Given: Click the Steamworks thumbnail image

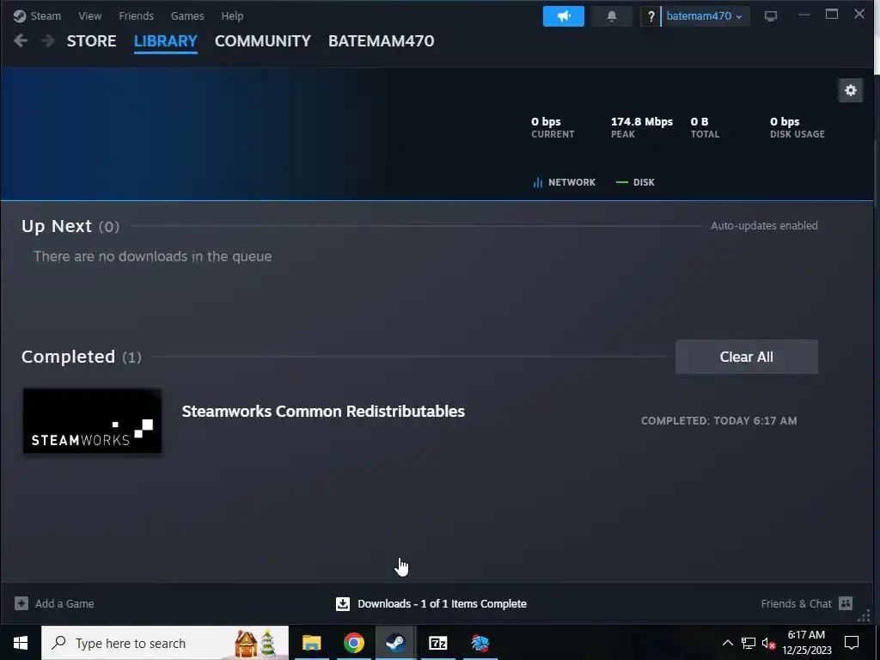Looking at the screenshot, I should [92, 421].
